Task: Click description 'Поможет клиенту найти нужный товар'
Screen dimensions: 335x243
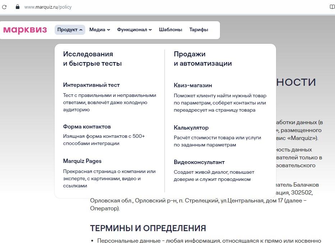Action: click(x=220, y=103)
